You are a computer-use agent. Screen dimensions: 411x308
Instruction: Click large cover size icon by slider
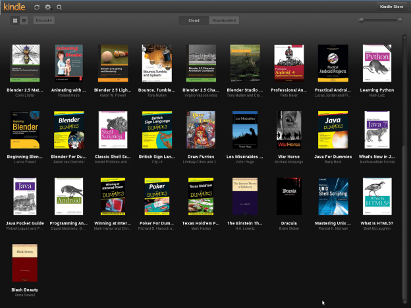click(x=400, y=20)
